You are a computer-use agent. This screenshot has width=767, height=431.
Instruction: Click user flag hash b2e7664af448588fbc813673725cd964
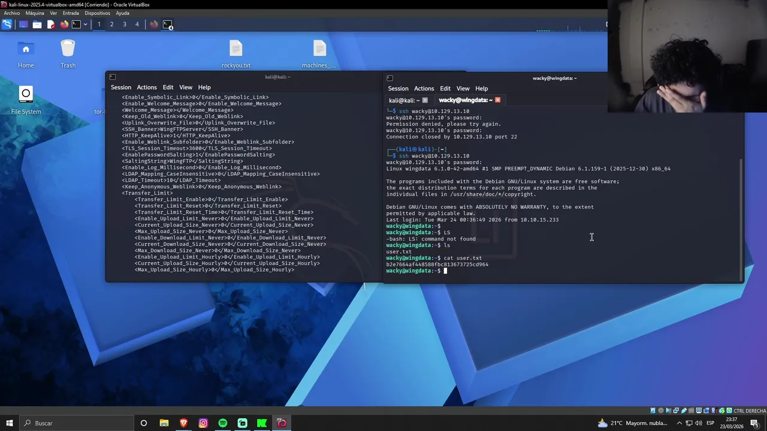click(x=437, y=265)
